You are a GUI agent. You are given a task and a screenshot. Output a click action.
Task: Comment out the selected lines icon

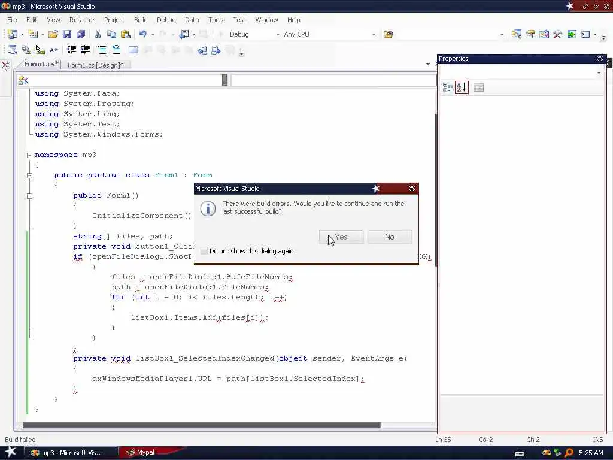(x=102, y=50)
